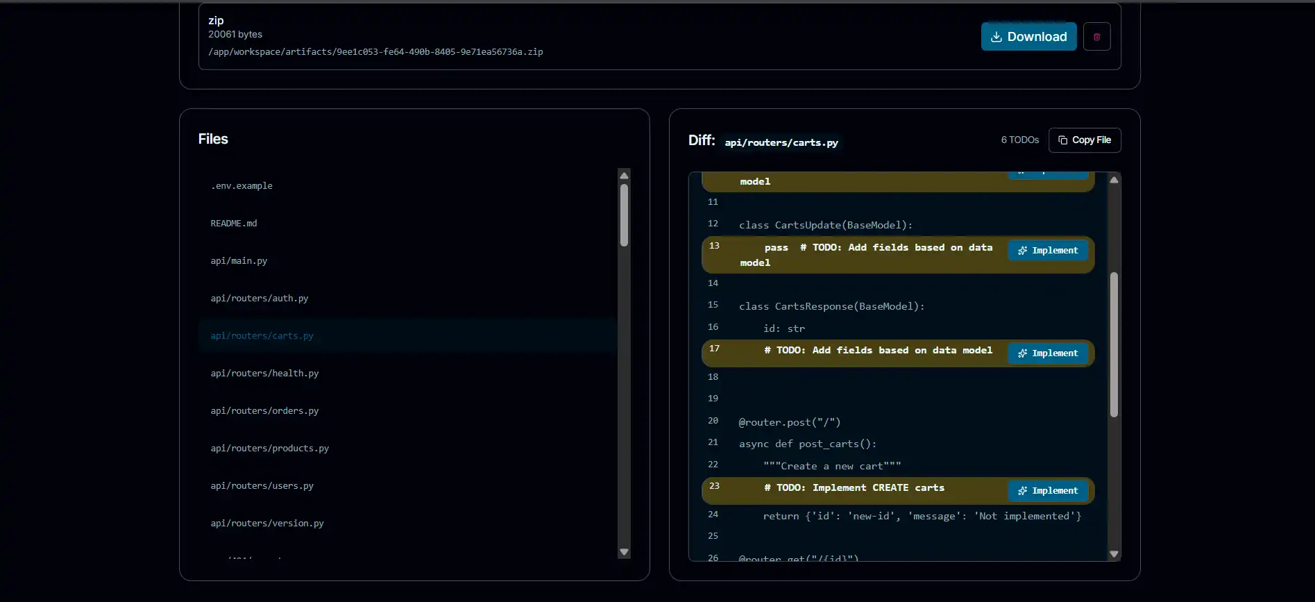Open api/routers/orders.py file
Viewport: 1315px width, 602px height.
point(407,411)
